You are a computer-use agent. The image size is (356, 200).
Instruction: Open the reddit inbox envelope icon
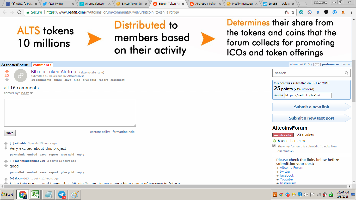click(x=317, y=65)
